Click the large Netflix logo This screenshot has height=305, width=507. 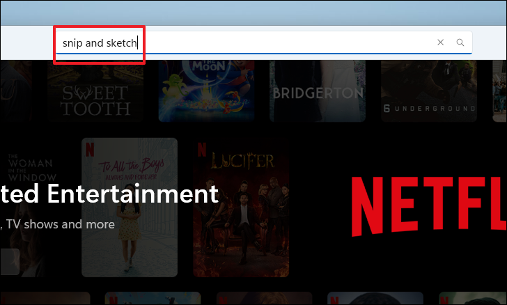pyautogui.click(x=429, y=206)
